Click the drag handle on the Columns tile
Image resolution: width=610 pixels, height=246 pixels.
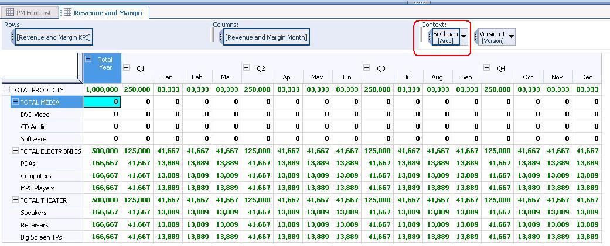(x=221, y=37)
